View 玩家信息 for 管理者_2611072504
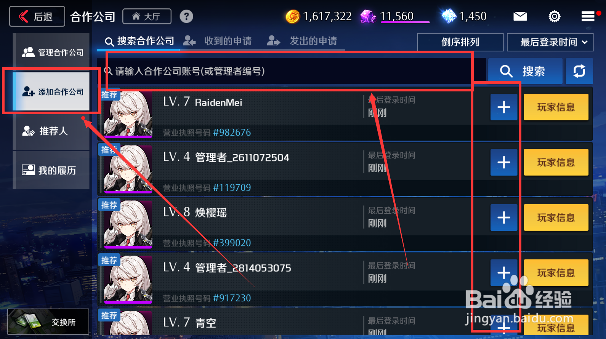 point(556,162)
